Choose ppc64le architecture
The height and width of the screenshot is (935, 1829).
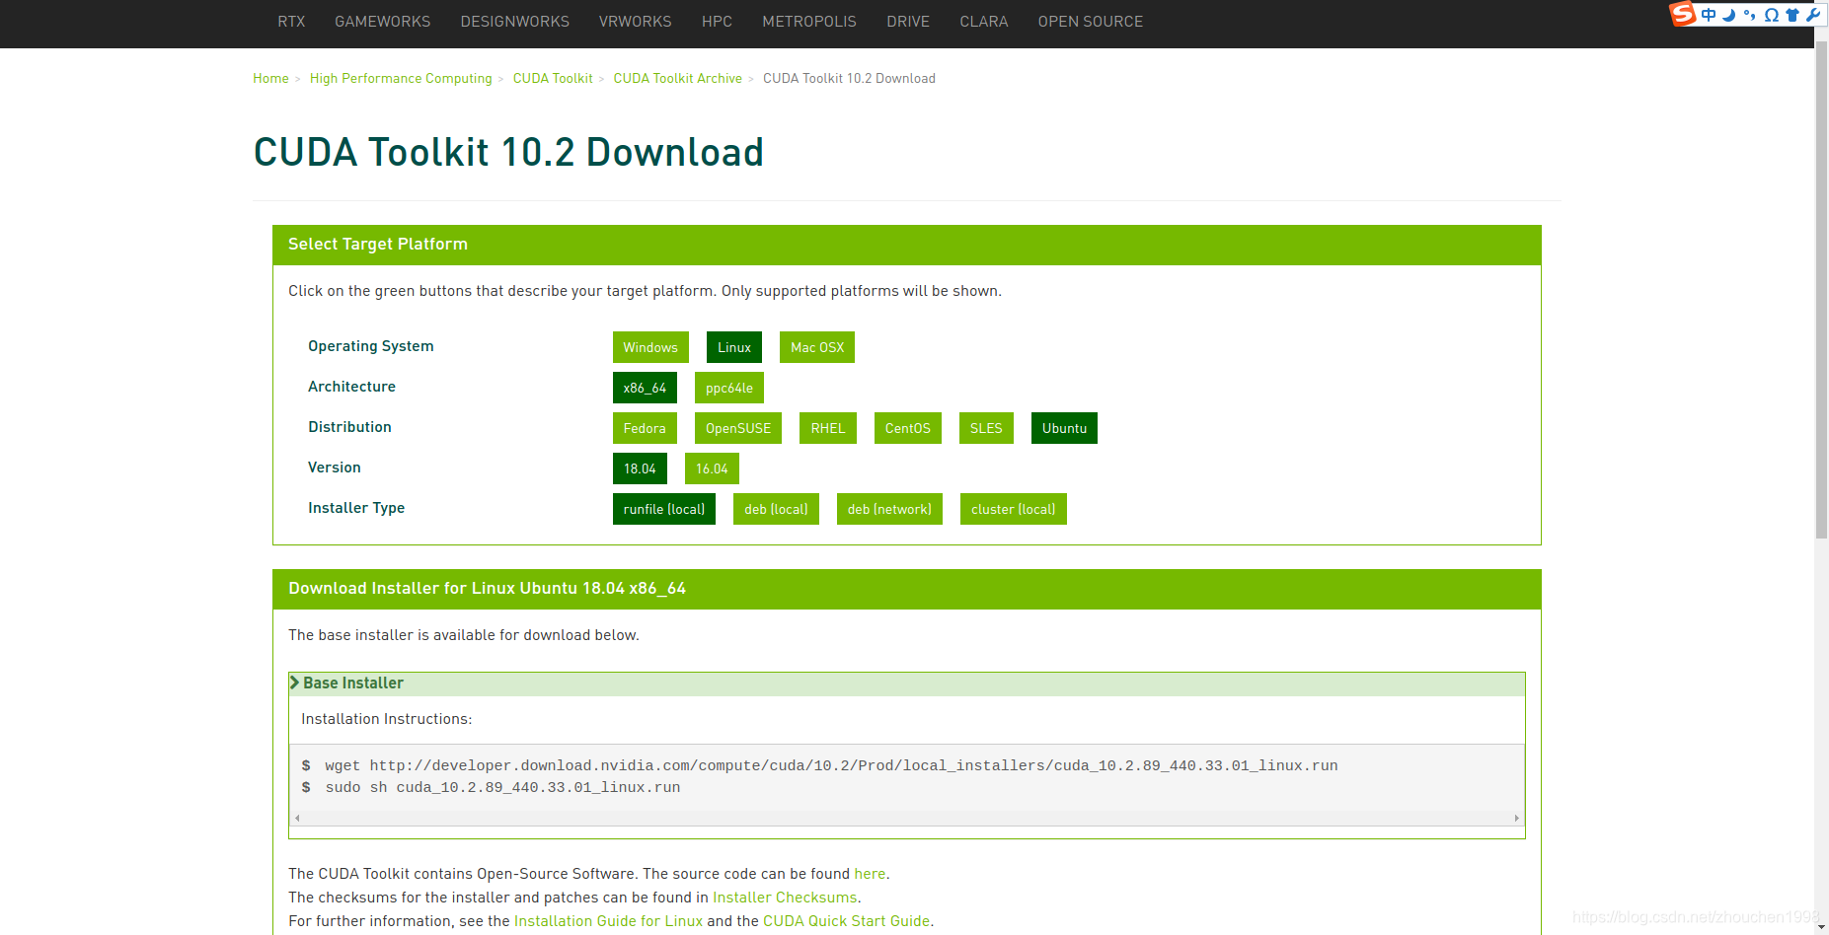coord(729,388)
